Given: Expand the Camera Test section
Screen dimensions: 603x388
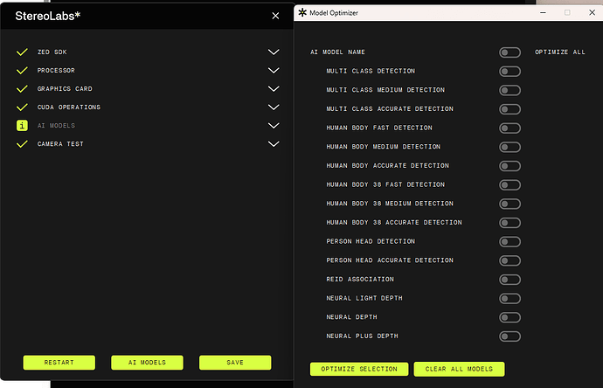Looking at the screenshot, I should coord(274,144).
